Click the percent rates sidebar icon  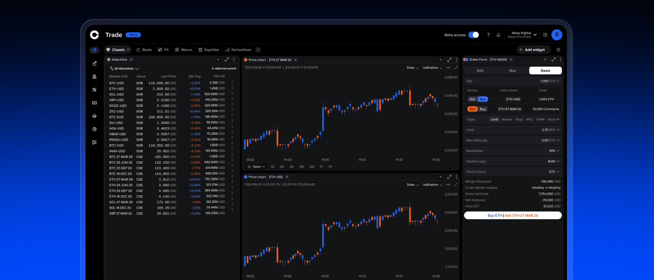click(x=94, y=90)
